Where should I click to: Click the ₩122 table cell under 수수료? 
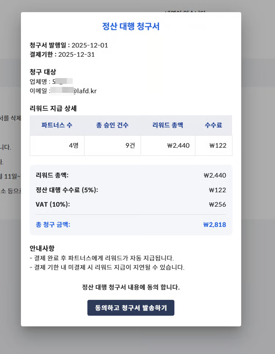(214, 146)
